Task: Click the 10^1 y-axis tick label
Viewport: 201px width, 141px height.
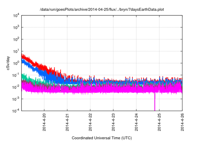Action: [16, 51]
